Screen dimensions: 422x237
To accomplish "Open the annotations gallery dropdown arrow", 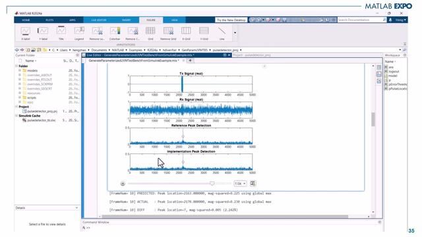I will (x=235, y=33).
